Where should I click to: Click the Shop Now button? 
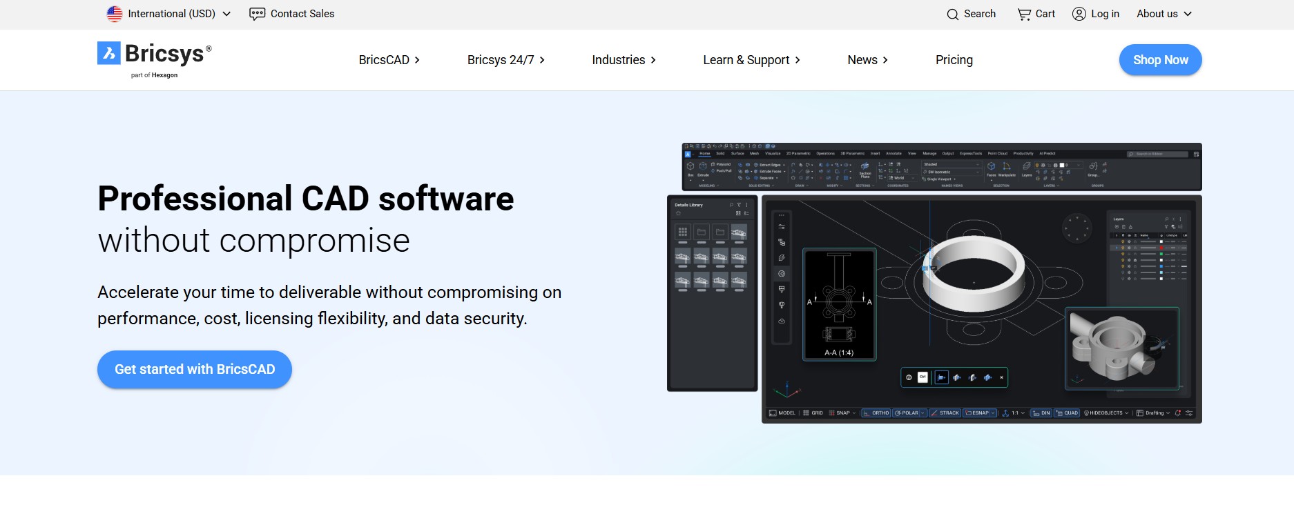point(1161,60)
